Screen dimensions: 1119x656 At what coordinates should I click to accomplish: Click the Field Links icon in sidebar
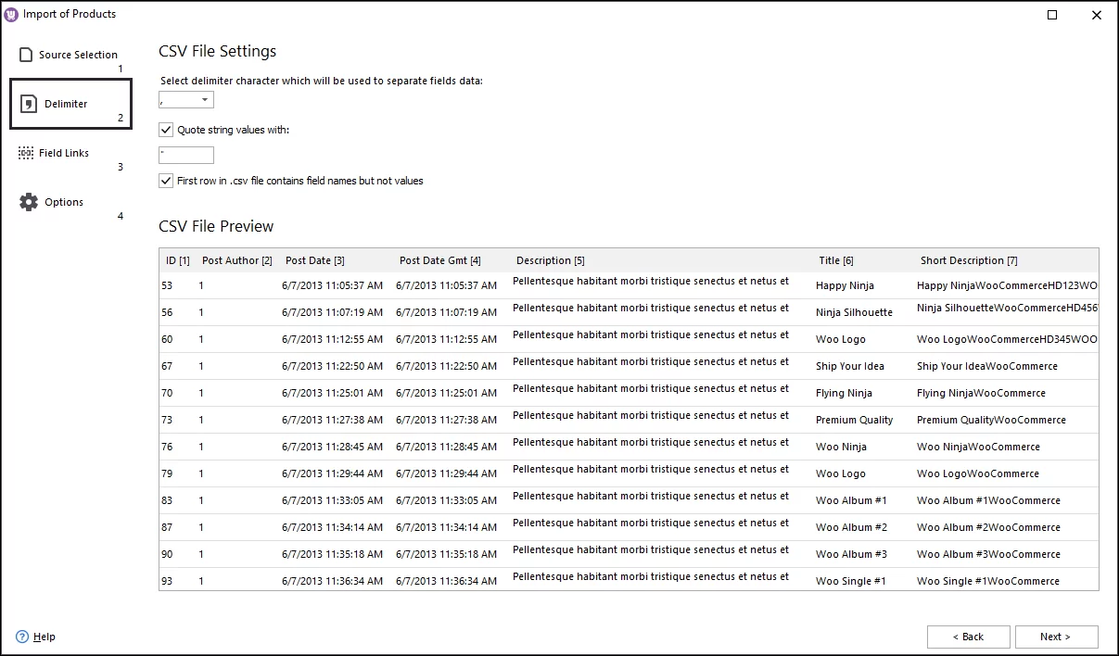point(26,152)
